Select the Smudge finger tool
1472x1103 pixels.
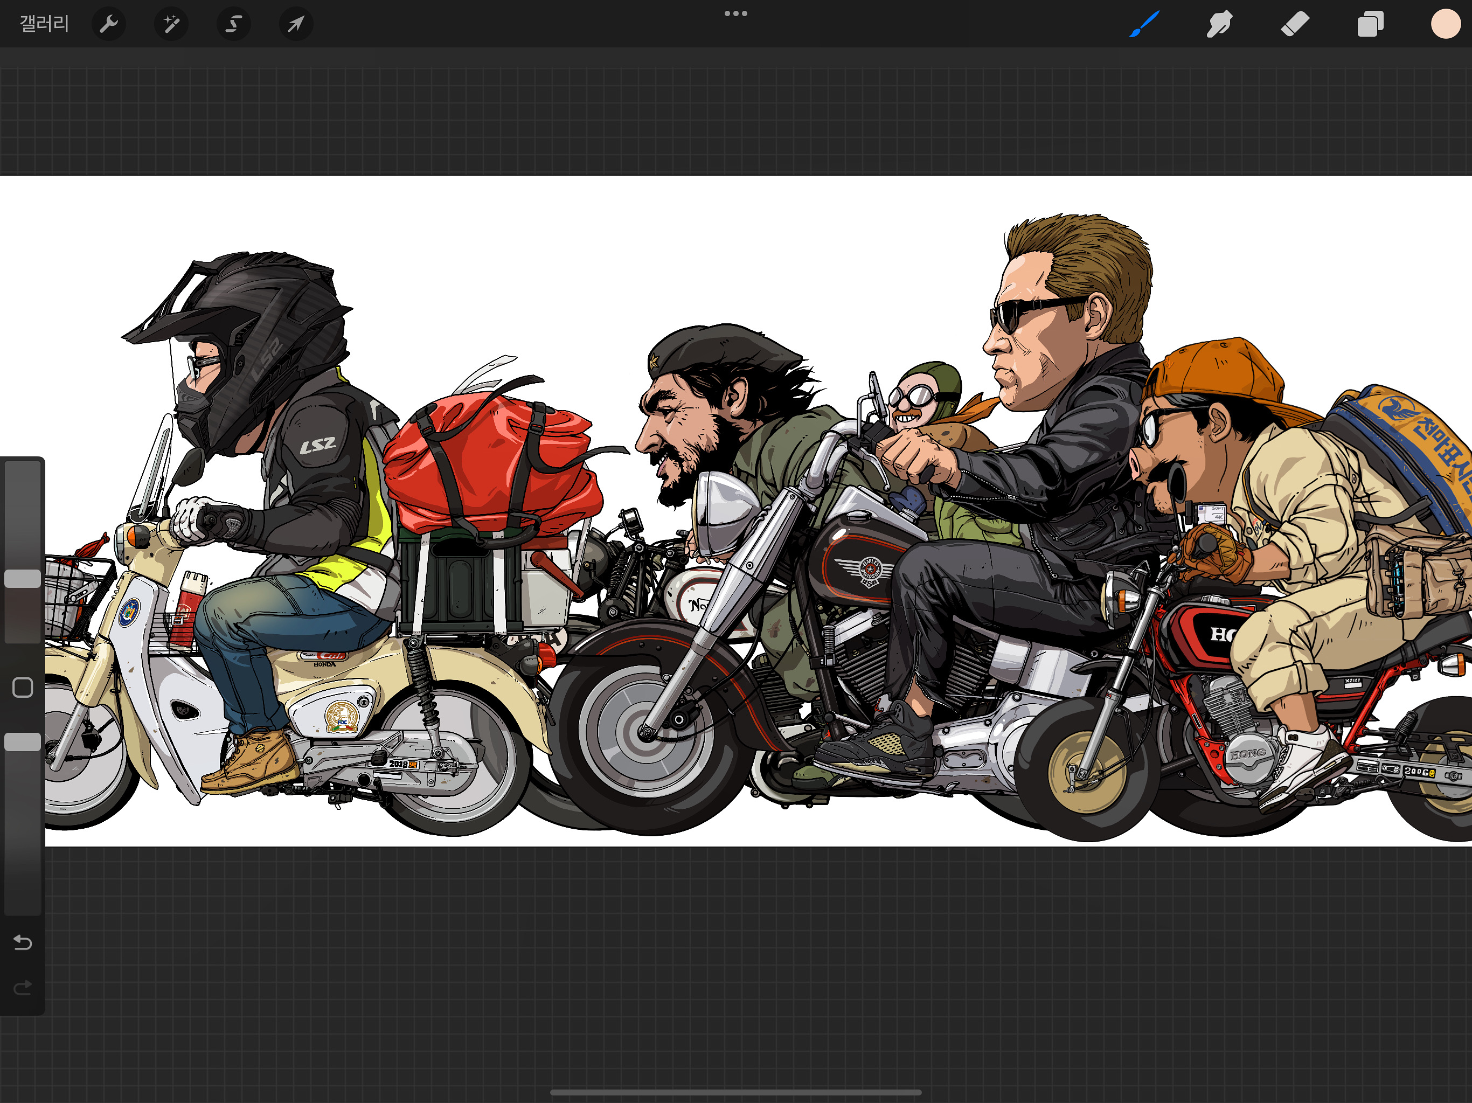tap(1219, 25)
